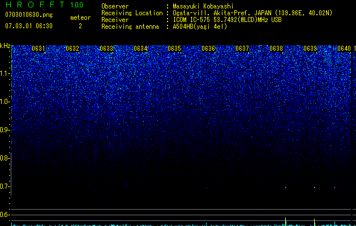
Task: Select the A504HB(yagi 4el) antenna text
Action: [x=200, y=27]
